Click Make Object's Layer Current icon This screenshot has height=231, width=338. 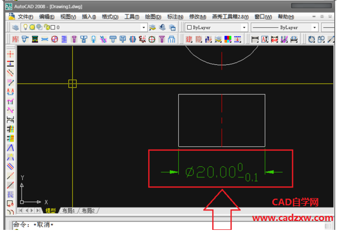point(153,27)
